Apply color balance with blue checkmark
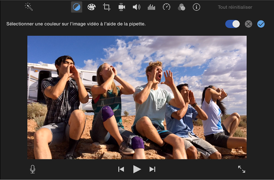This screenshot has height=180, width=274. tap(261, 24)
